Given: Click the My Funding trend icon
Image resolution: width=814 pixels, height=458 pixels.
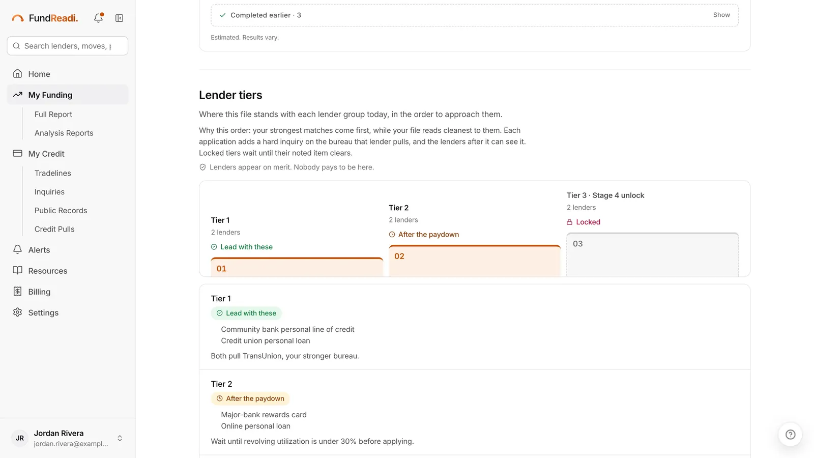Looking at the screenshot, I should pyautogui.click(x=18, y=95).
